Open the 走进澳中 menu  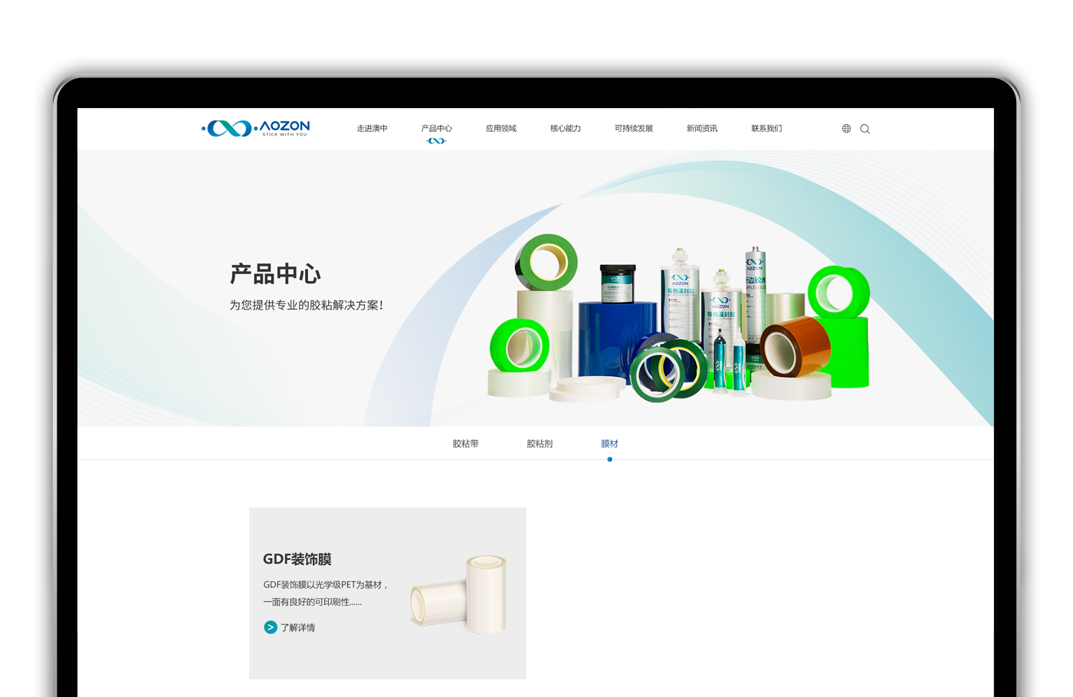point(372,129)
